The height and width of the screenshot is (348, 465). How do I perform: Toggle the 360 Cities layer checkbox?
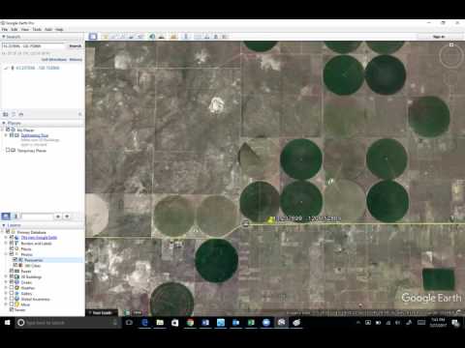[15, 265]
